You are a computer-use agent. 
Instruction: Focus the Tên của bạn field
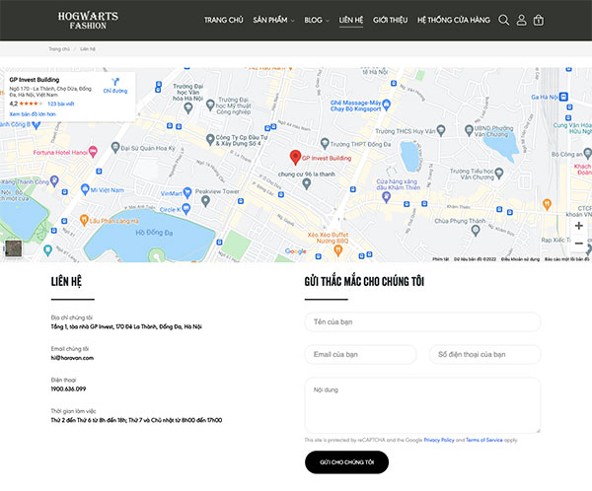click(422, 322)
